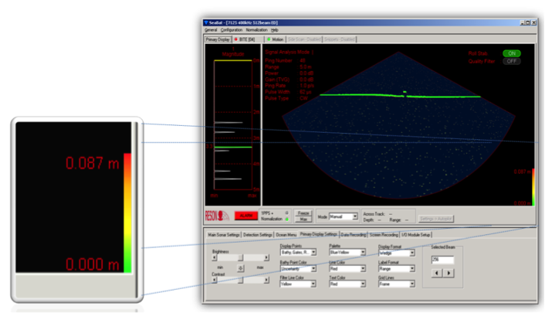This screenshot has width=545, height=313.
Task: Toggle the Roll Stab ON switch
Action: coord(511,53)
